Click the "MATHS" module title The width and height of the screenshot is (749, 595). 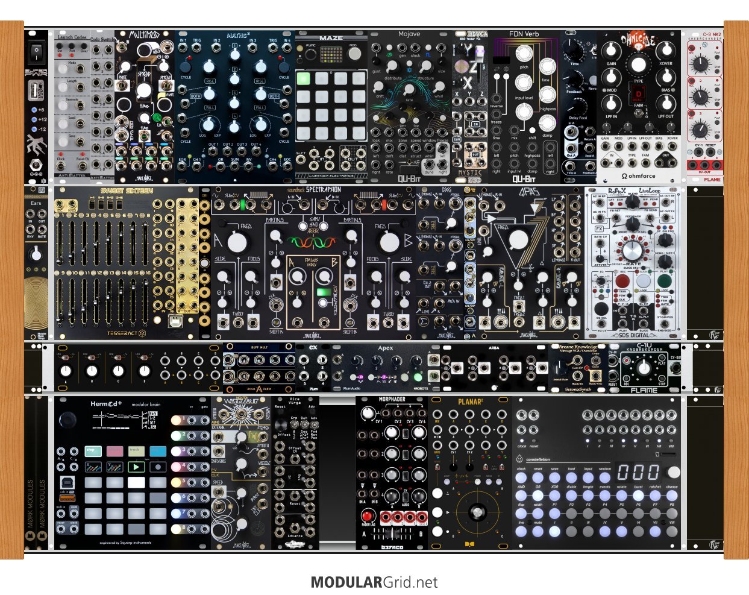[x=238, y=36]
